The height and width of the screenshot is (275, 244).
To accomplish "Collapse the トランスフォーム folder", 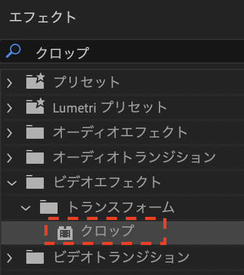I will coord(26,208).
